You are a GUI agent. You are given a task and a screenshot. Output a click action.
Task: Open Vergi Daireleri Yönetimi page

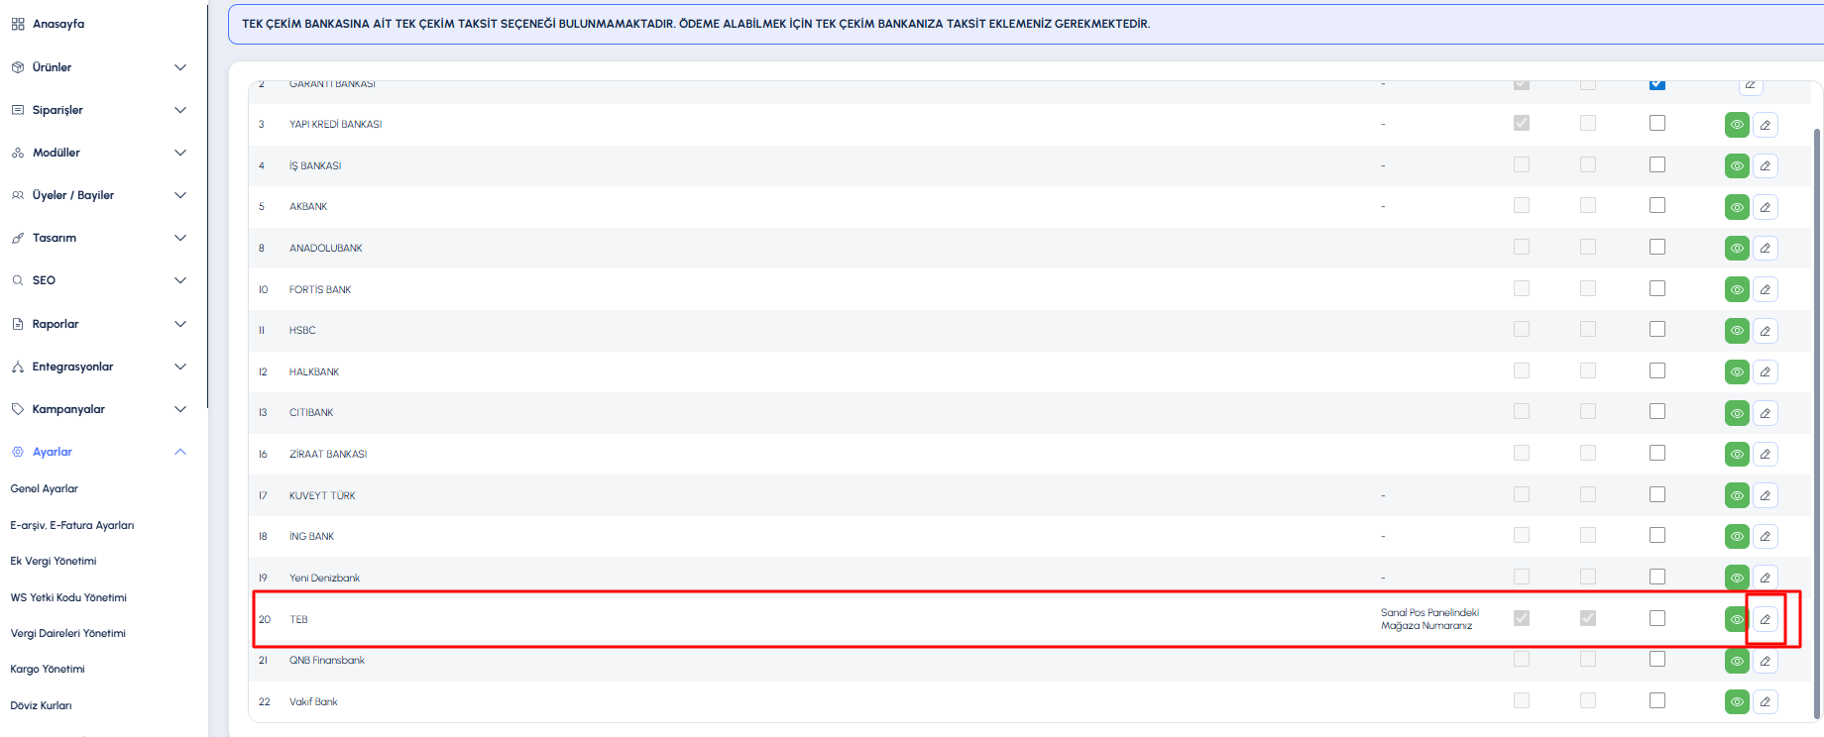tap(68, 633)
